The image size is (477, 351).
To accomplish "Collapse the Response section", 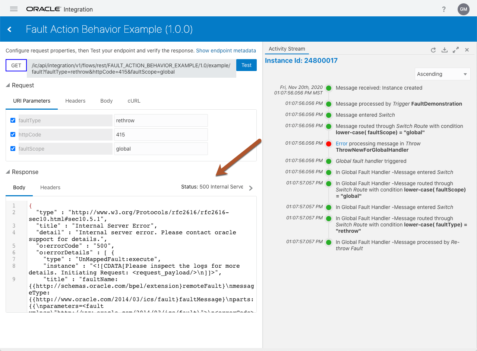I will (x=8, y=172).
